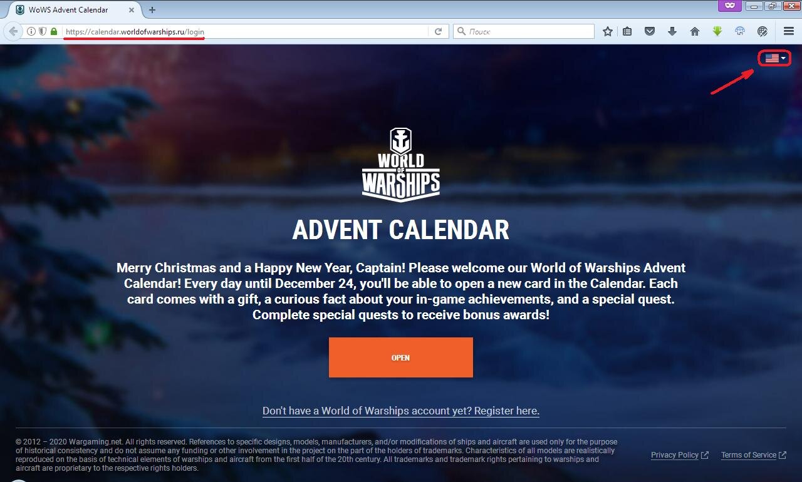Image resolution: width=802 pixels, height=482 pixels.
Task: Reload the page with refresh icon
Action: click(439, 31)
